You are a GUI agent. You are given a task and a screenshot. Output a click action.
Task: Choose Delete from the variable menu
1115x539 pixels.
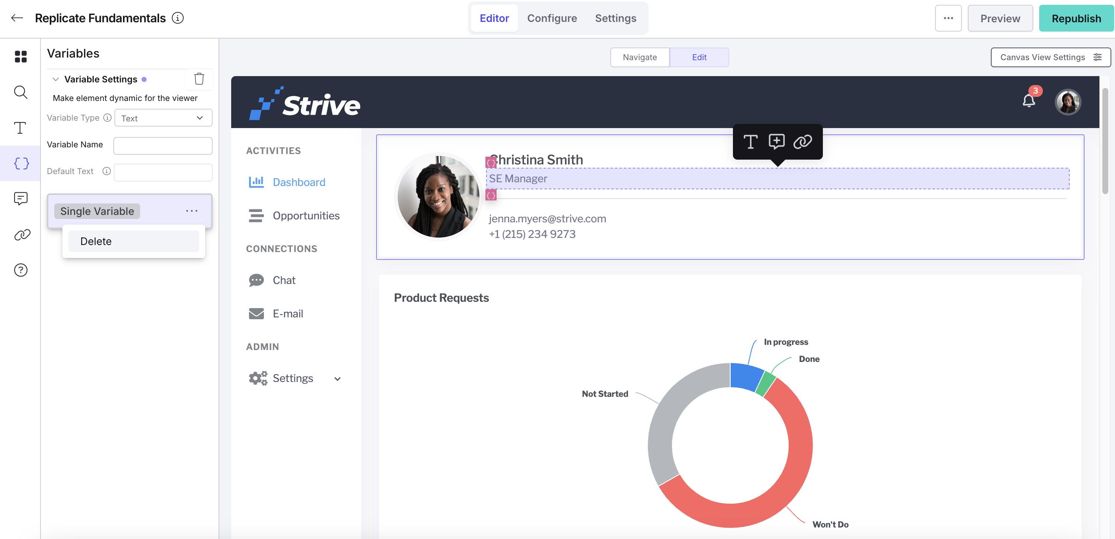[x=134, y=241]
